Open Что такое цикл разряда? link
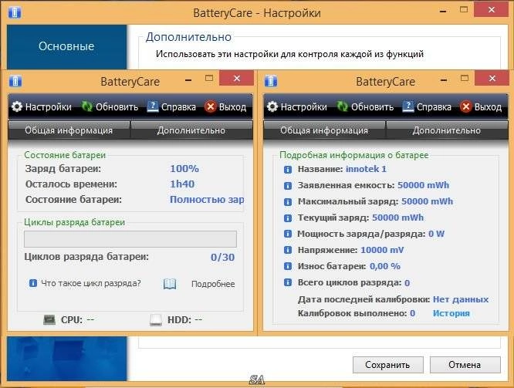The image size is (514, 388). click(x=91, y=283)
